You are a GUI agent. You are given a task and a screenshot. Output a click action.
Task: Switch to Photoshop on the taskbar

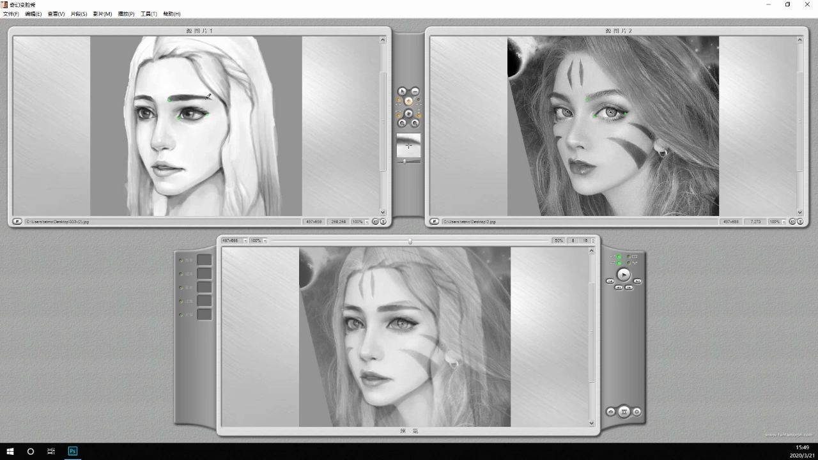(73, 451)
